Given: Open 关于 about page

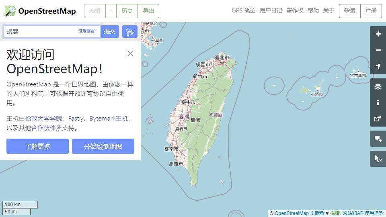Looking at the screenshot, I should [329, 10].
